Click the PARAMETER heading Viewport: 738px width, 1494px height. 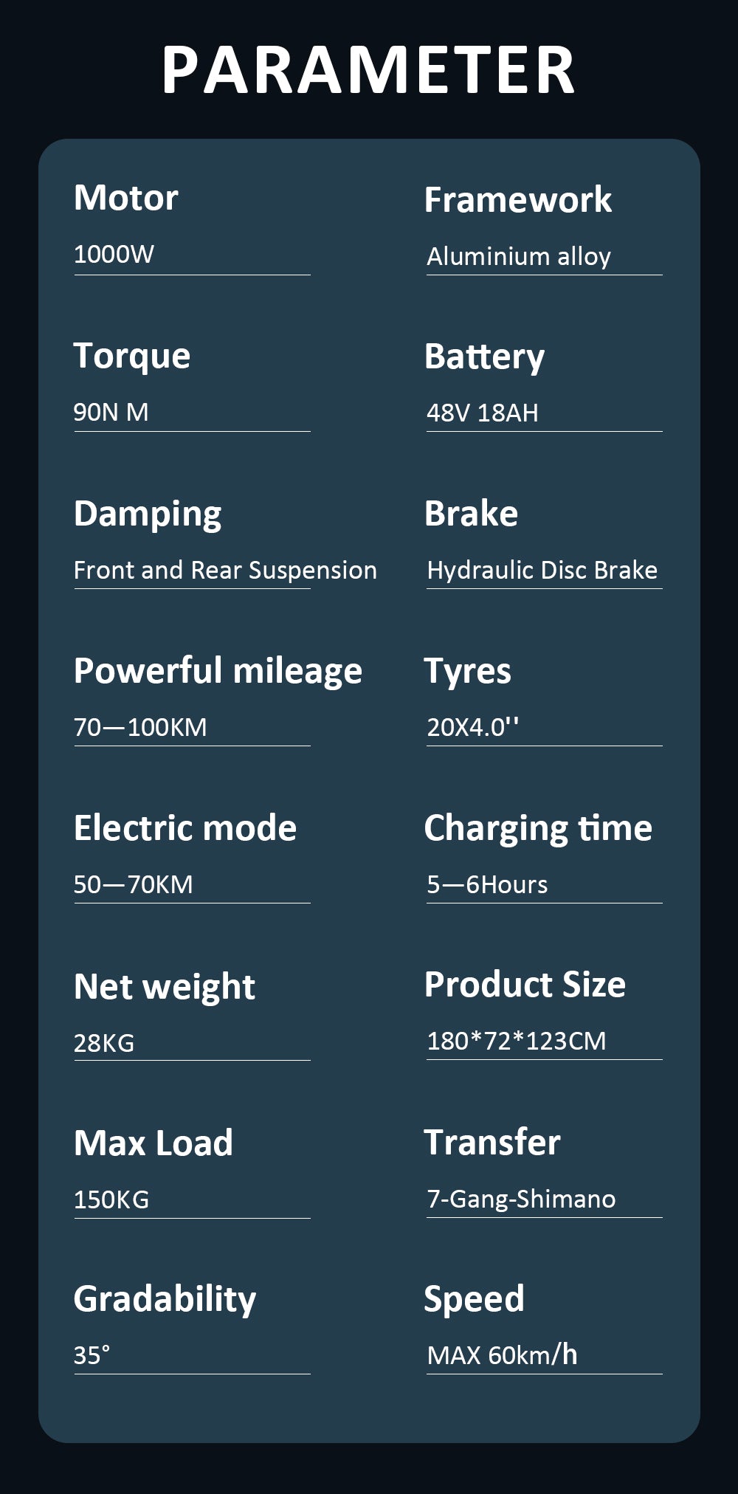coord(368,71)
